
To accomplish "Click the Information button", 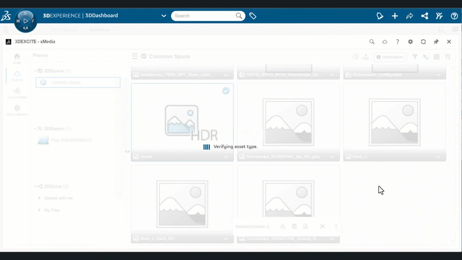I will pos(389,57).
